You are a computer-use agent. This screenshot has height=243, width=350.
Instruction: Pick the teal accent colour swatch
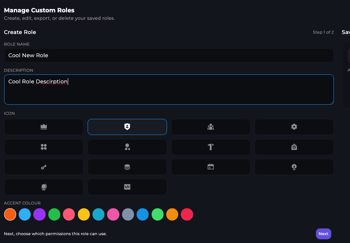98,215
